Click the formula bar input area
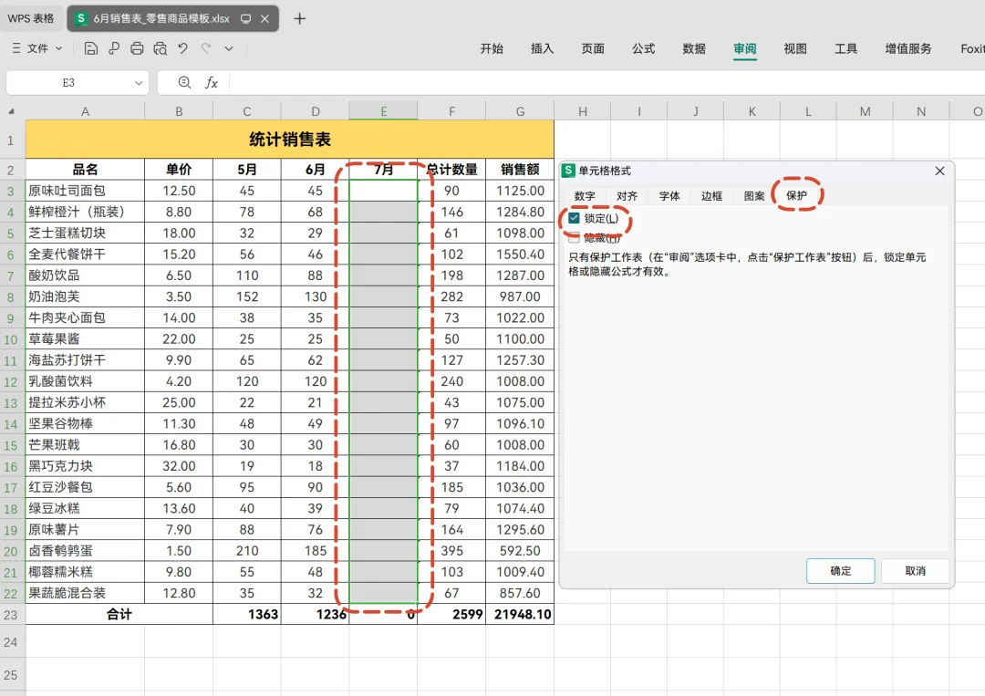This screenshot has height=696, width=985. tap(607, 82)
